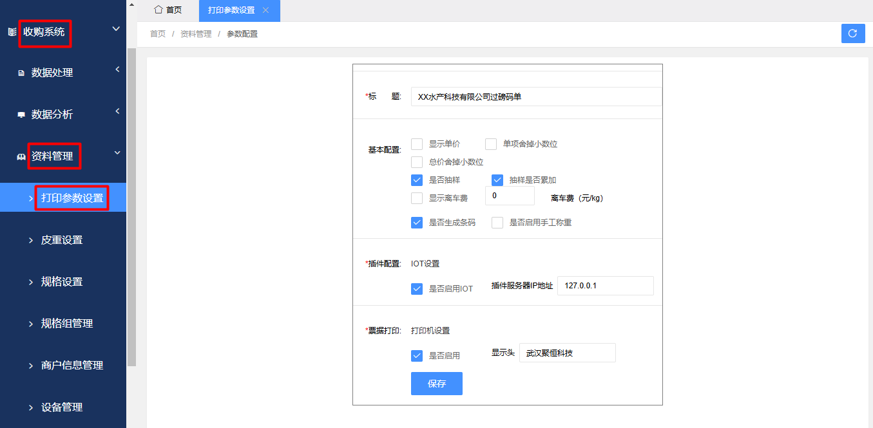The width and height of the screenshot is (873, 428).
Task: Click 资料管理 breadcrumb link
Action: 196,34
